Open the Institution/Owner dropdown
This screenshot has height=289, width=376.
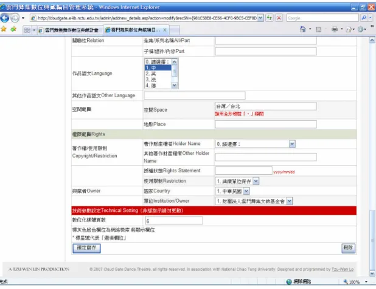coord(254,201)
